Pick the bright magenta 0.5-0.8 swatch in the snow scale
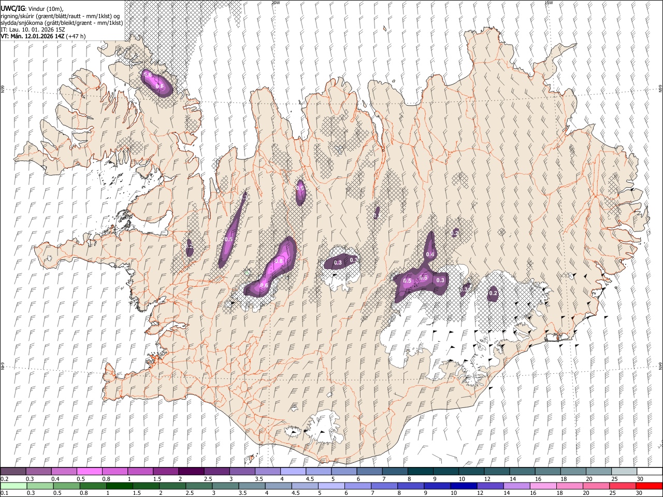663x497 pixels. [x=89, y=472]
